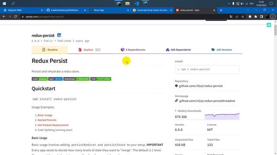Open the browser profile avatar
Viewport: 277px width, 155px height.
(x=267, y=17)
